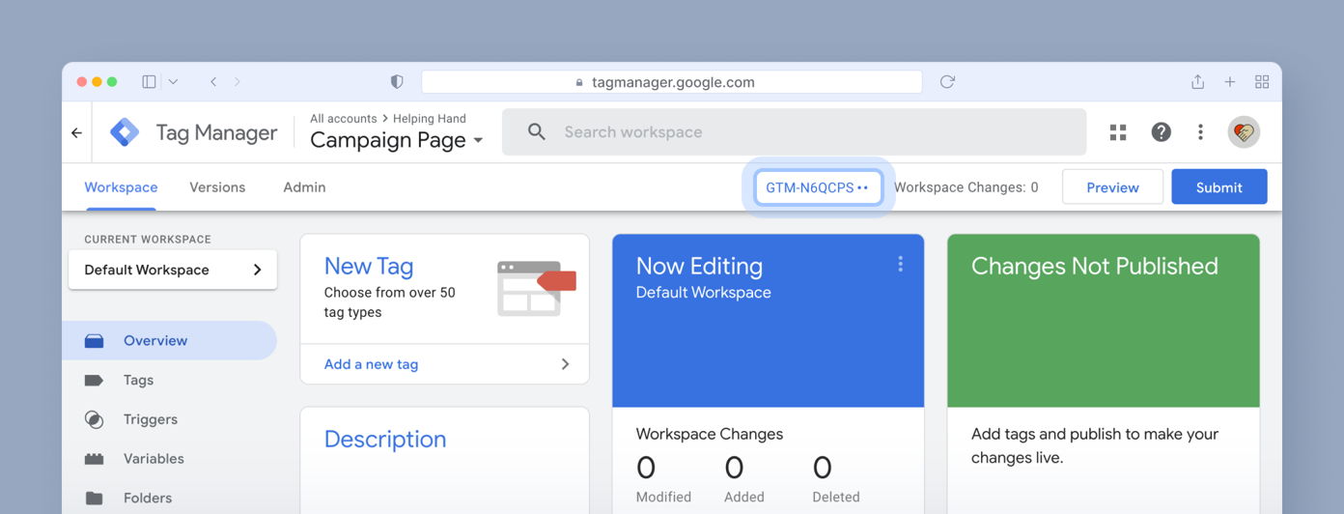
Task: Open the Safari sidebar dropdown arrow
Action: [x=173, y=82]
